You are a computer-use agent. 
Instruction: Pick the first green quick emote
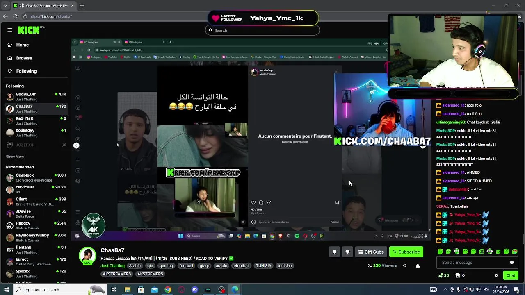click(x=440, y=252)
